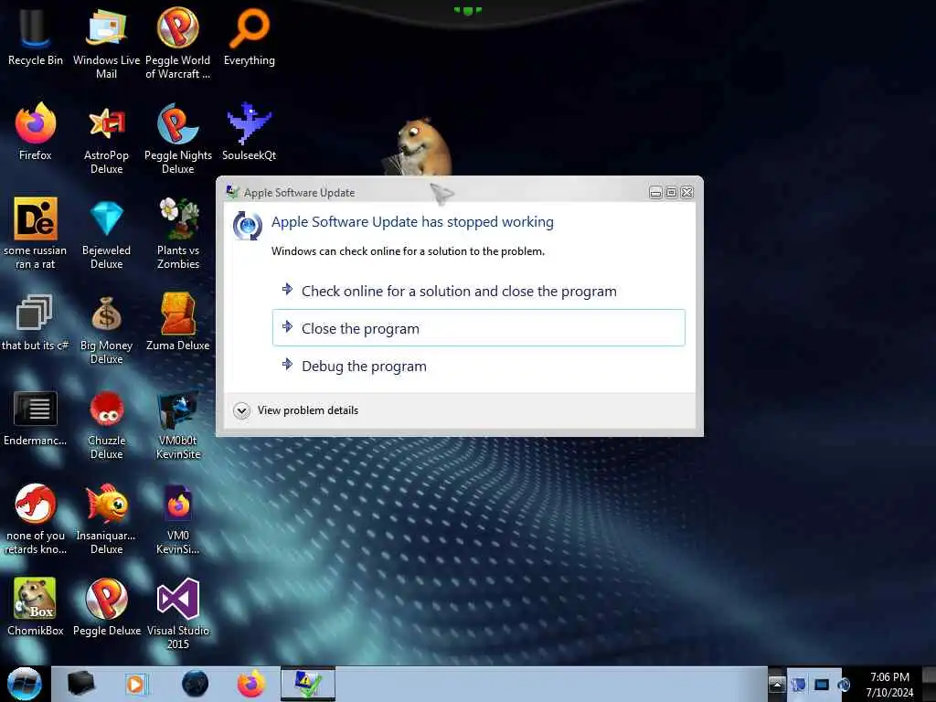Click the 'Apple Software Update has stopped working' heading
This screenshot has height=702, width=936.
tap(412, 221)
